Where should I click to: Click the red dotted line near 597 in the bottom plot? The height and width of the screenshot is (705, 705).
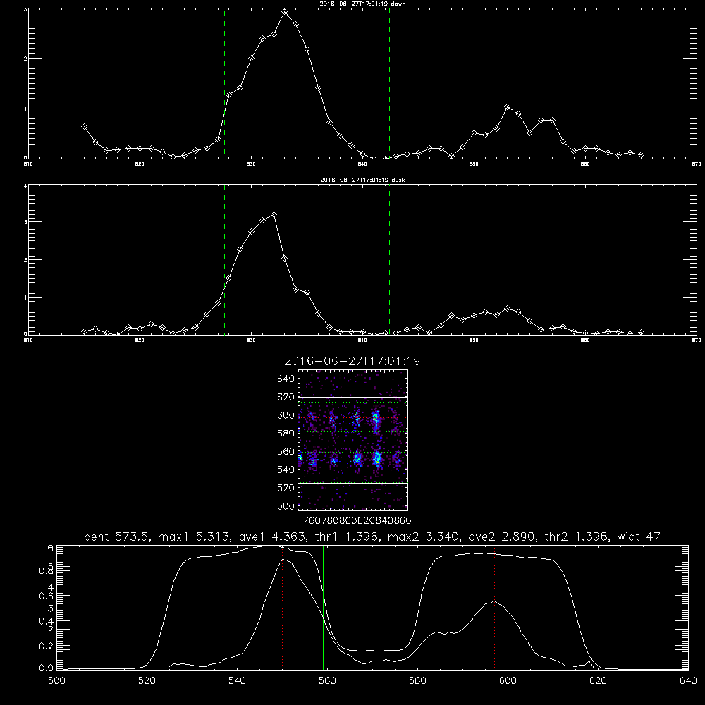[x=495, y=608]
